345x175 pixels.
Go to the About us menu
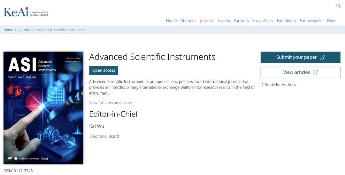pos(188,20)
